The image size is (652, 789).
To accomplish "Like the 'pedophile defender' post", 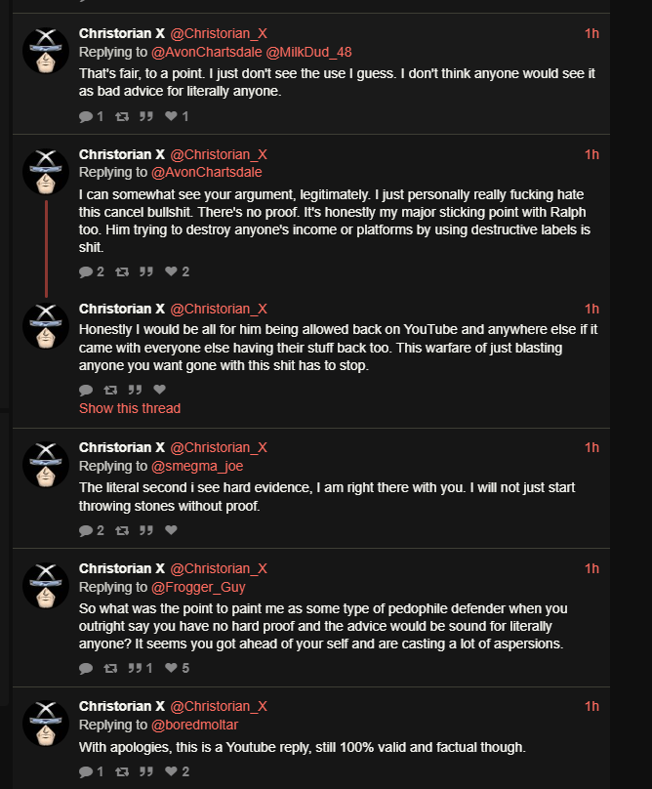I will tap(170, 668).
